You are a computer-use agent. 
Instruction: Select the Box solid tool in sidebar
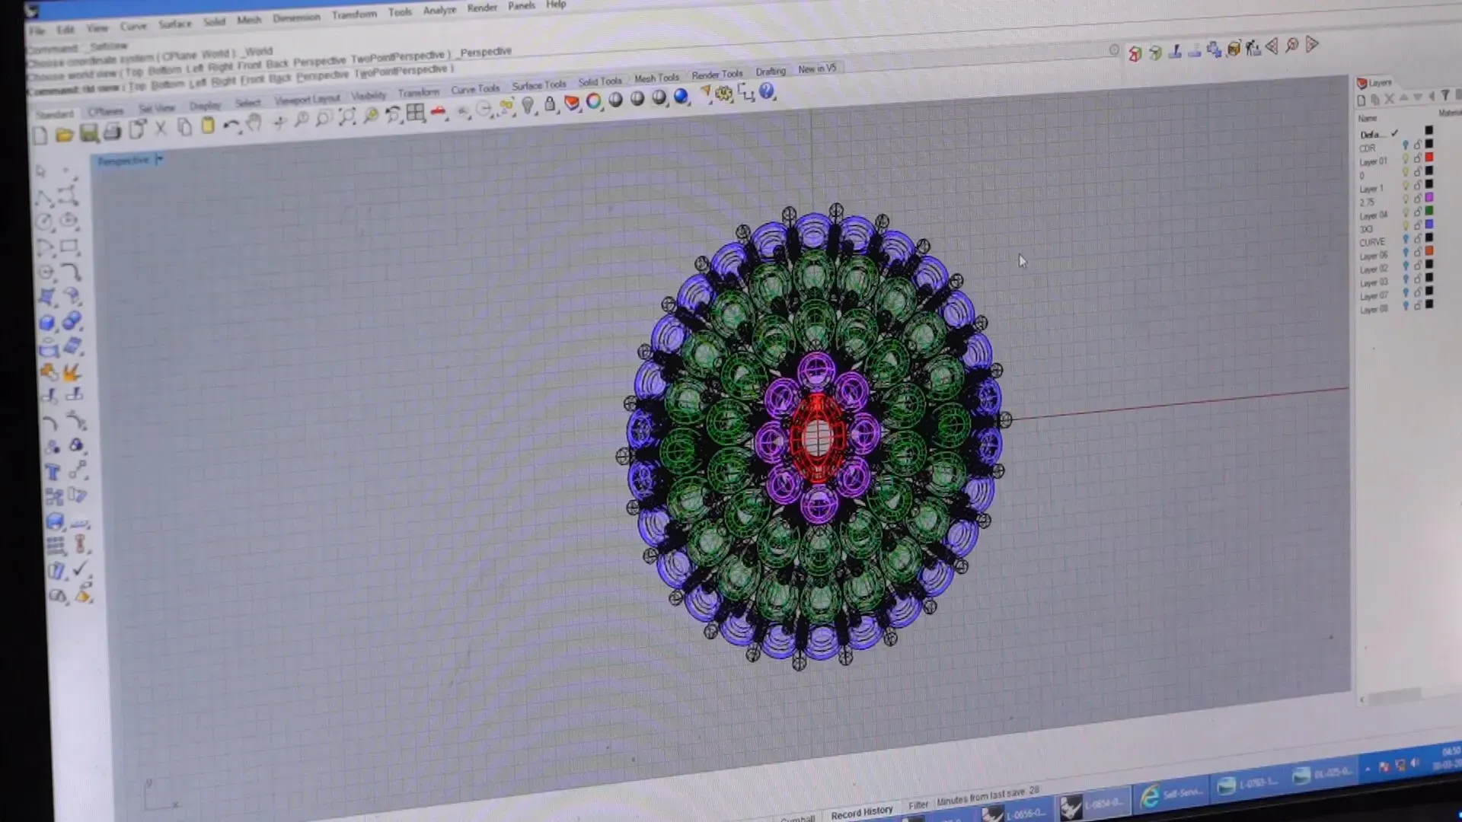[47, 323]
